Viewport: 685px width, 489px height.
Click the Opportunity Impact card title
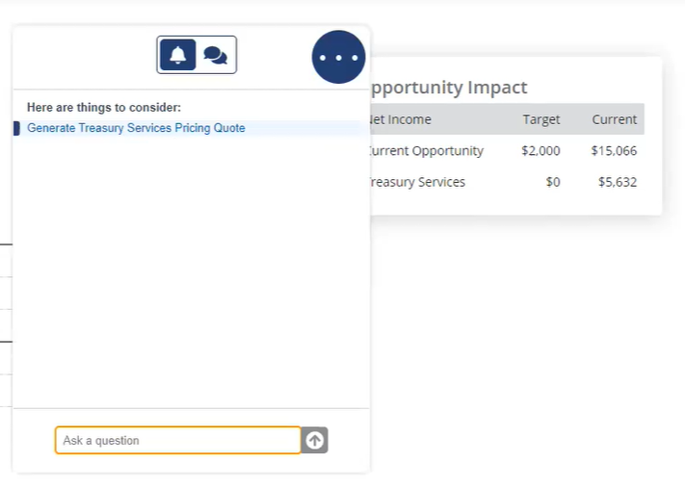click(x=449, y=88)
